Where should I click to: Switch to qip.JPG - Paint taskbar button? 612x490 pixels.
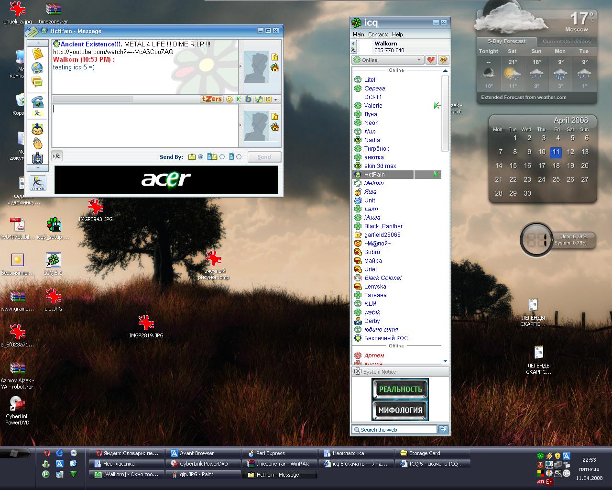(x=203, y=474)
